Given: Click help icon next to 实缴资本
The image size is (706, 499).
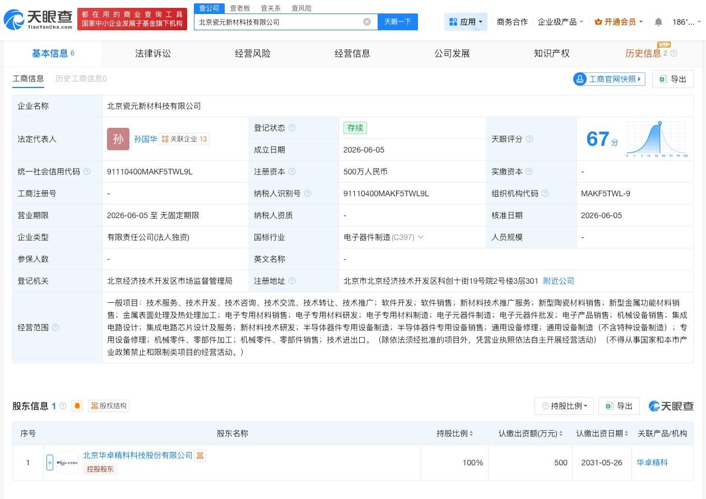Looking at the screenshot, I should 529,172.
